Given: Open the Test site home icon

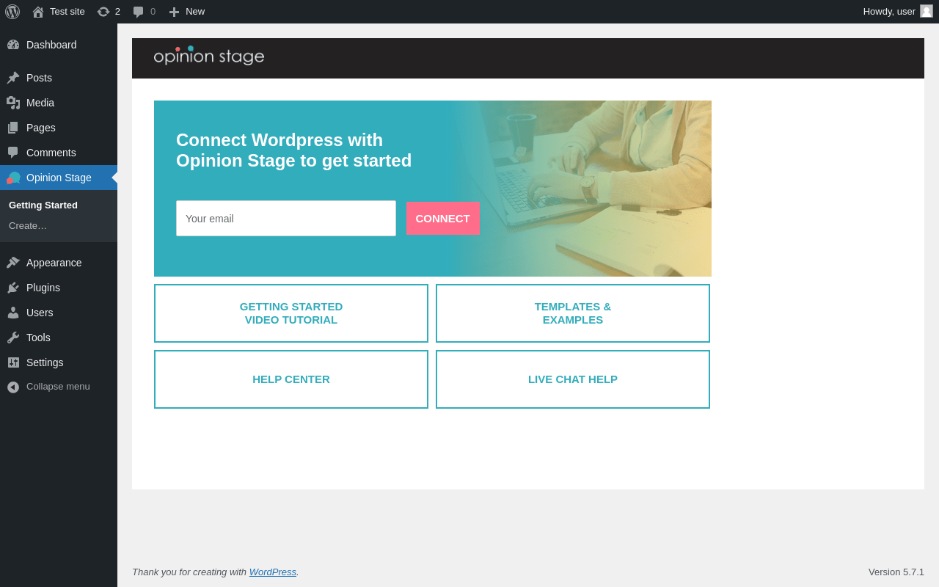Looking at the screenshot, I should (x=38, y=12).
